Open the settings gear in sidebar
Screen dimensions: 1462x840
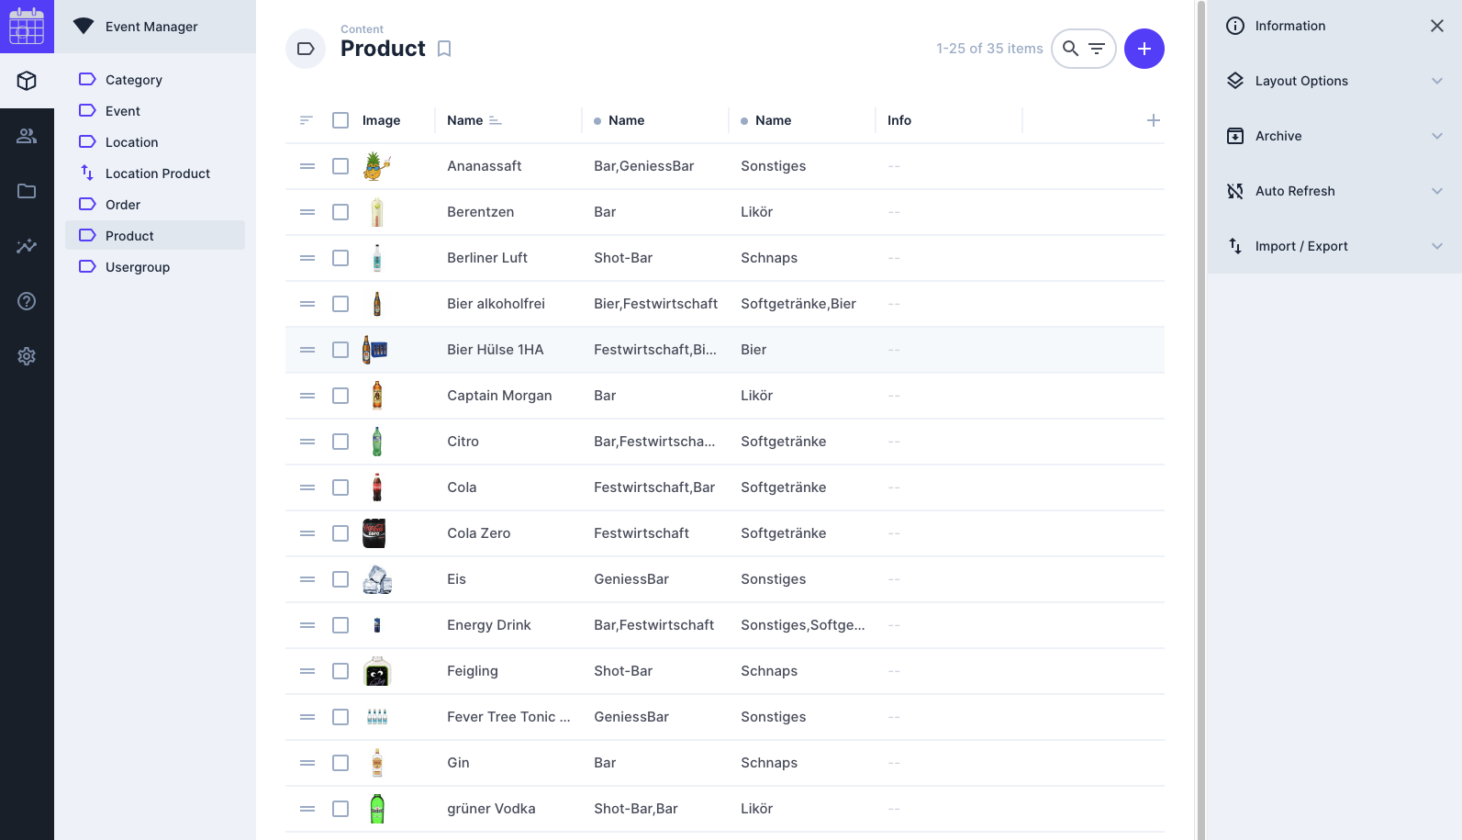click(x=27, y=356)
